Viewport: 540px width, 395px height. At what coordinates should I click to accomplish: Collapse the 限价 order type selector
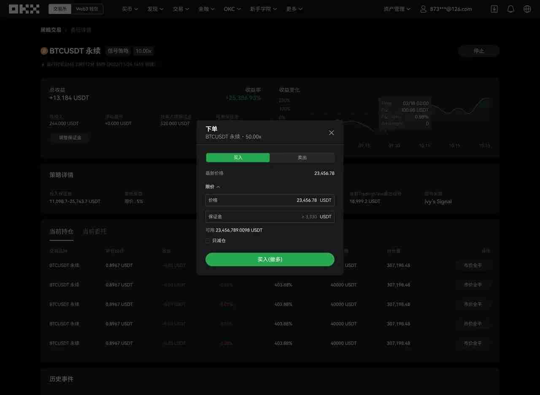tap(213, 186)
